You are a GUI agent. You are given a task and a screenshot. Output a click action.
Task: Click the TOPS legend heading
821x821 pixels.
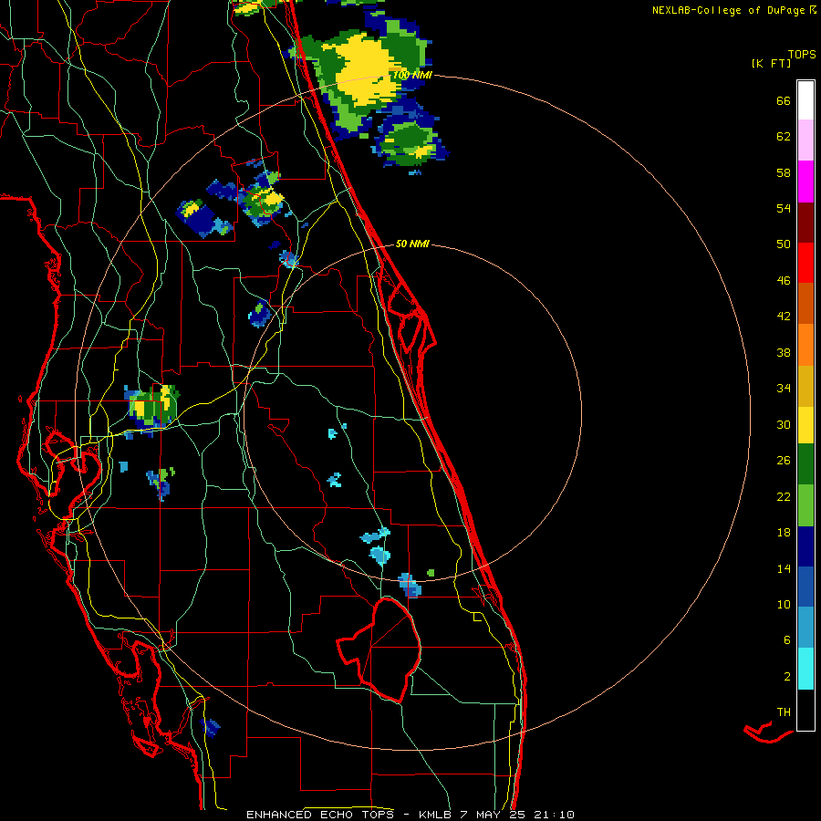802,54
